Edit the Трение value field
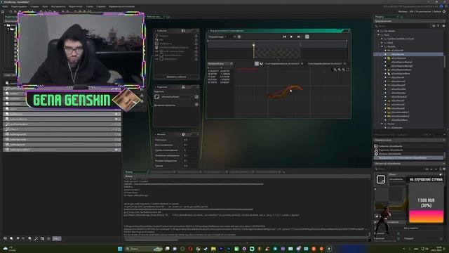The image size is (449, 253). [x=190, y=166]
